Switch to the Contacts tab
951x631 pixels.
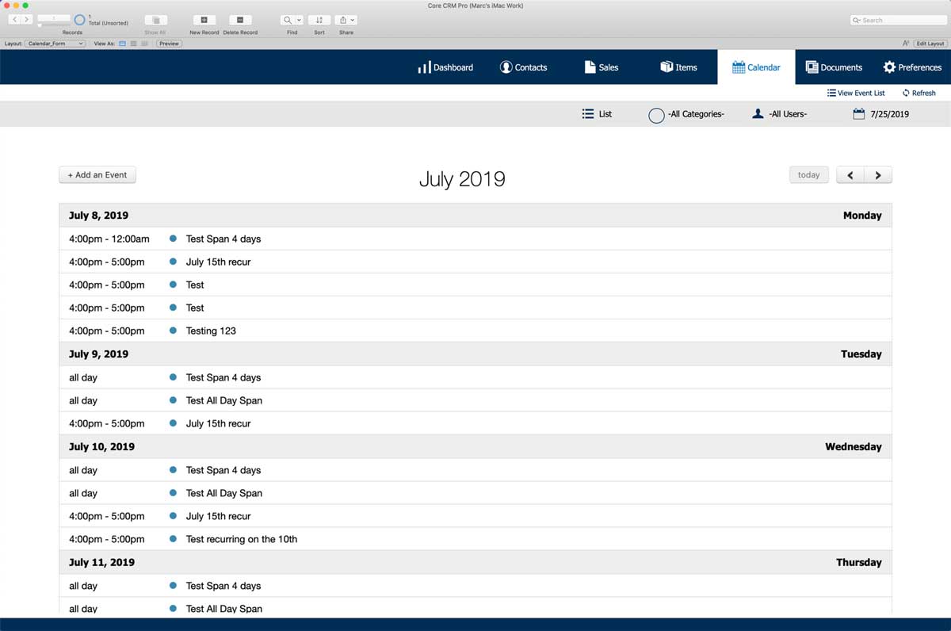pyautogui.click(x=523, y=67)
